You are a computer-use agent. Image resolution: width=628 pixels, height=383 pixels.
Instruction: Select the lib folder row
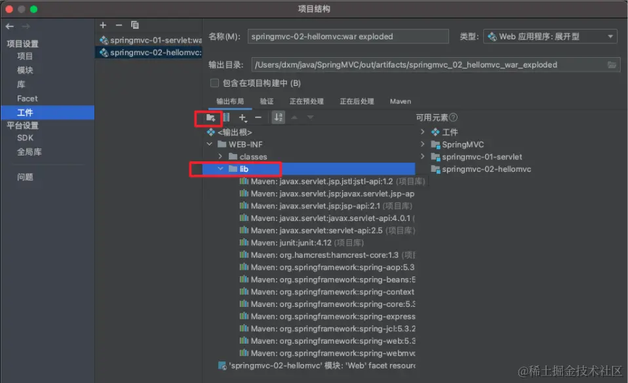309,169
